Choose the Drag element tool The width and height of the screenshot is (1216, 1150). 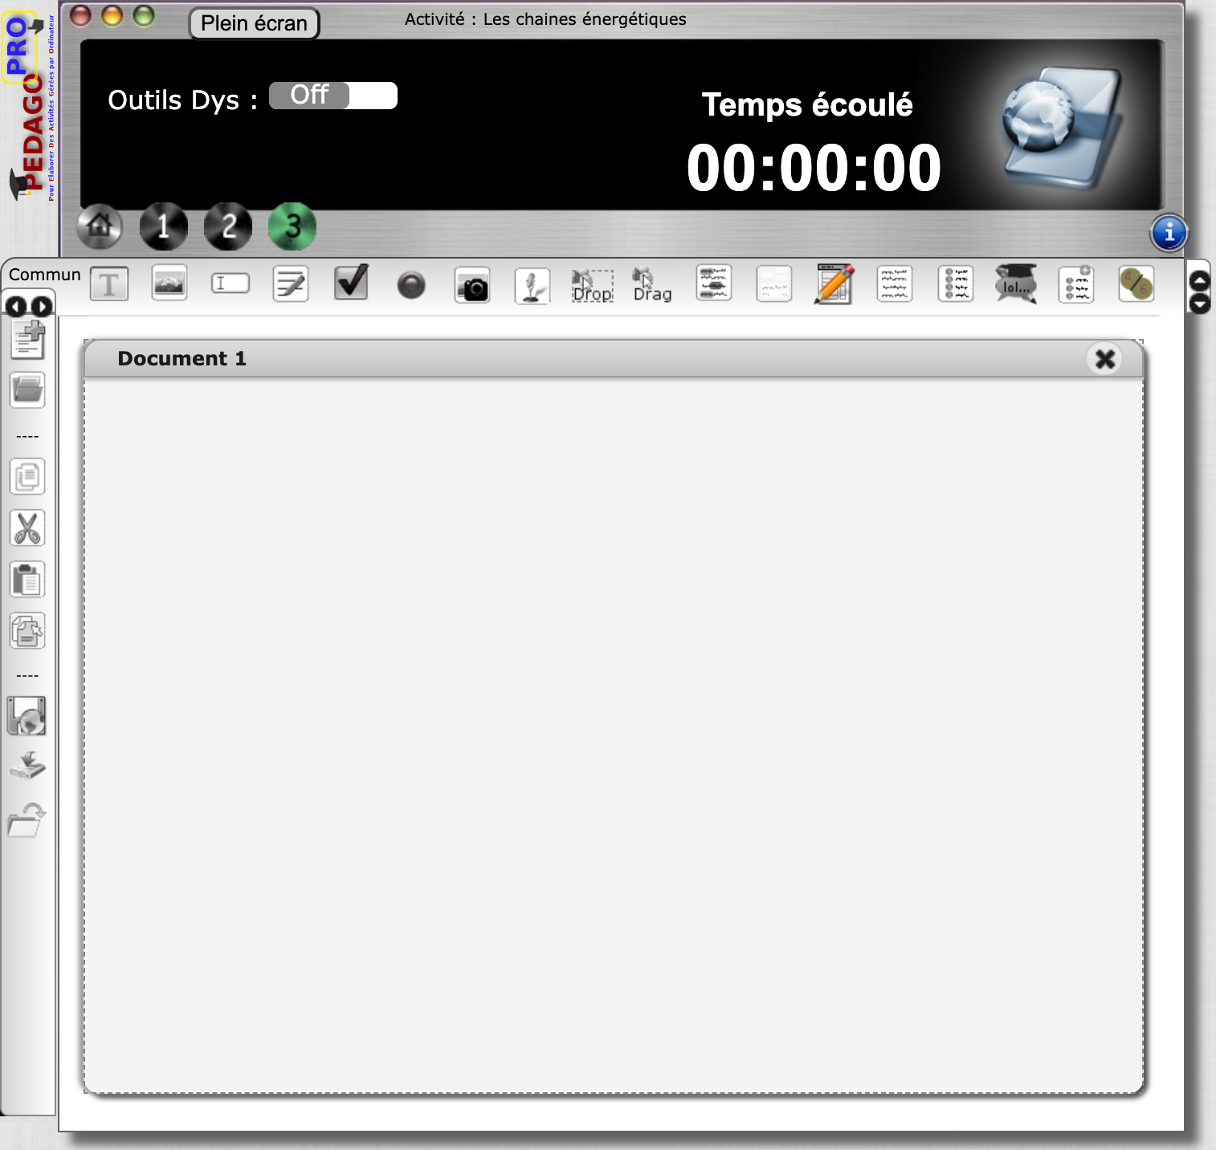(652, 286)
